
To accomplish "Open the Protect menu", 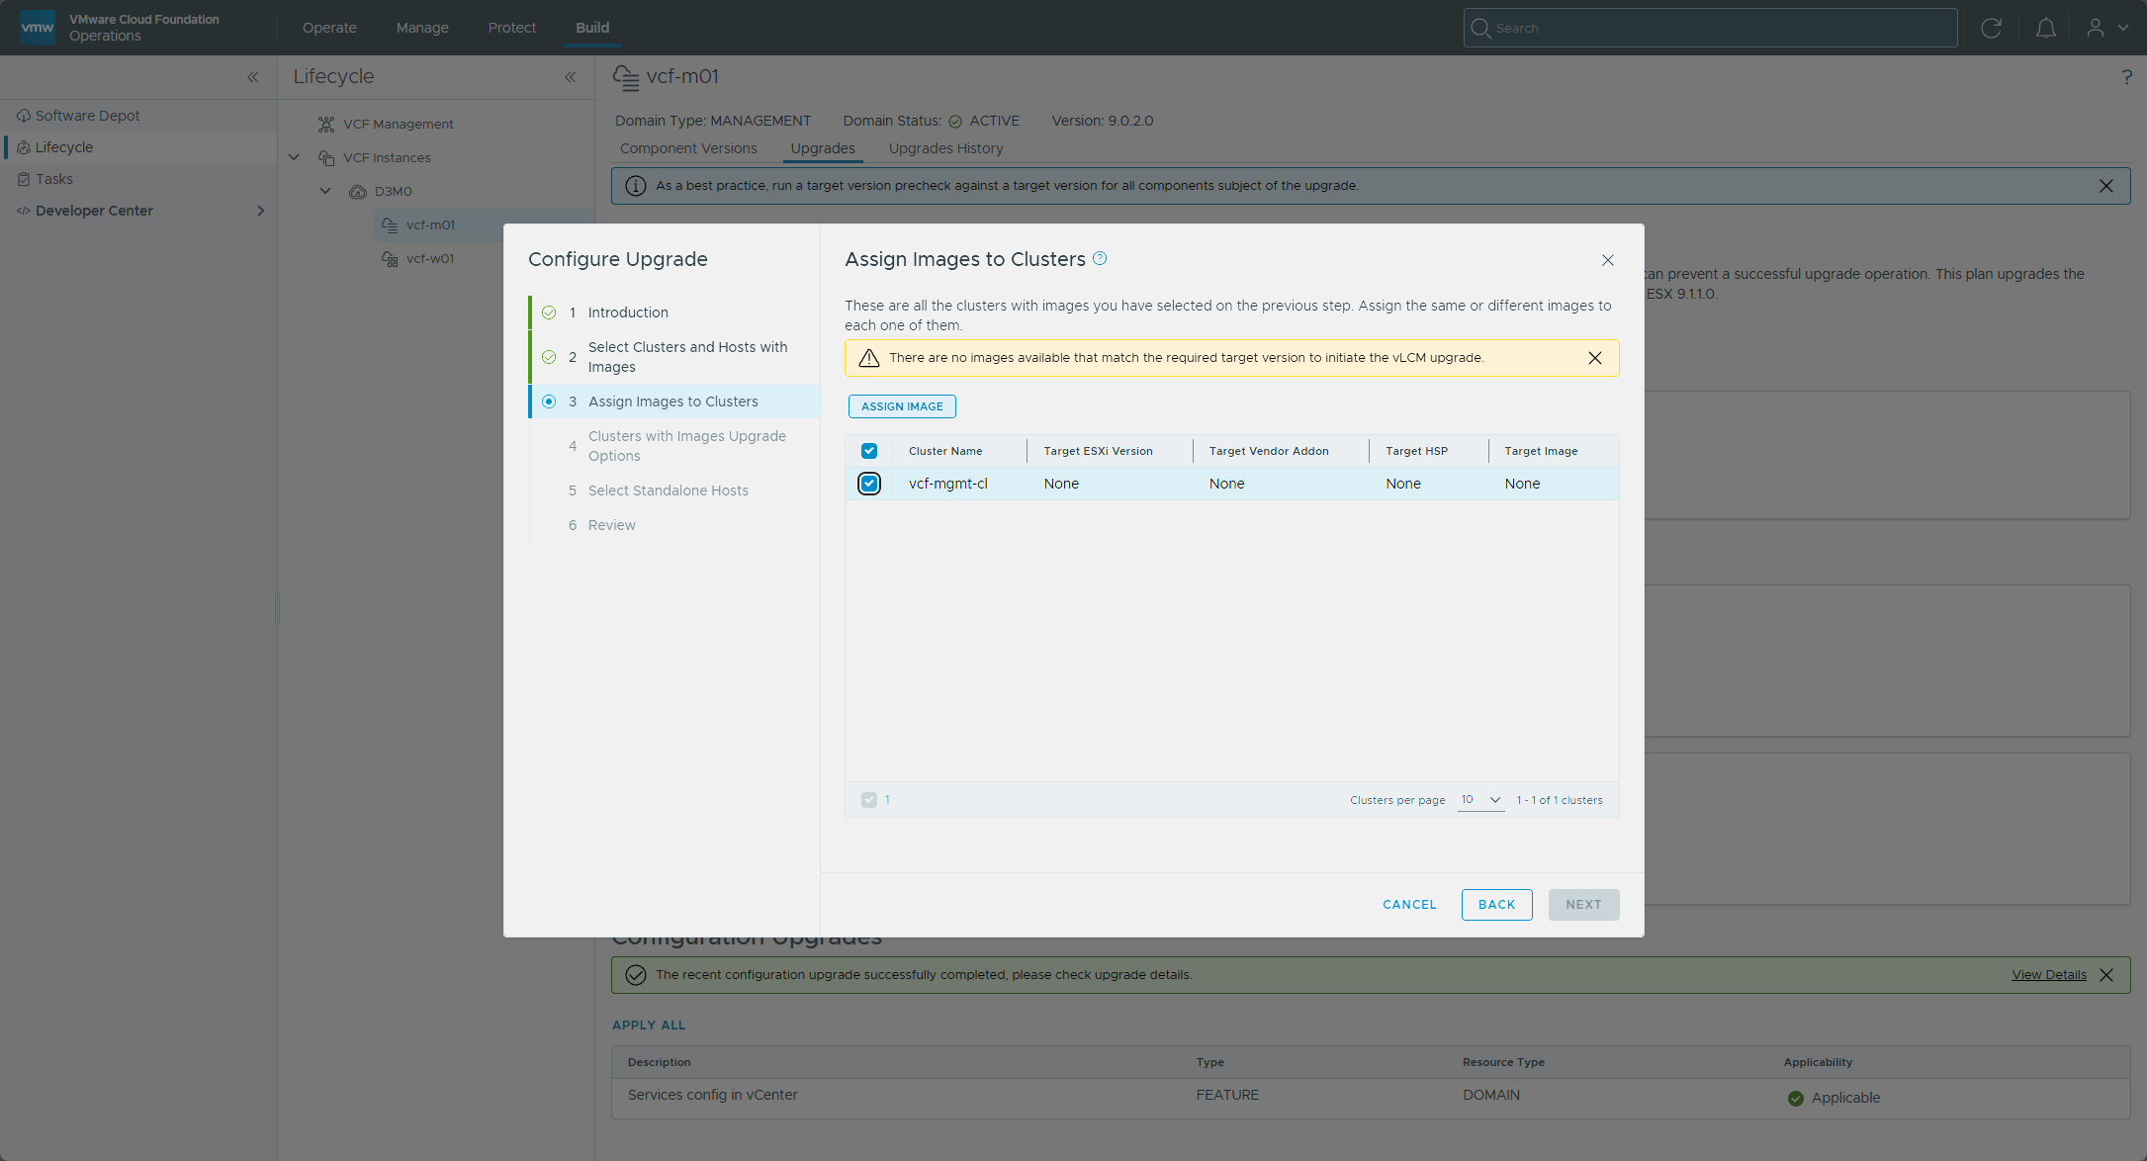I will pyautogui.click(x=512, y=28).
